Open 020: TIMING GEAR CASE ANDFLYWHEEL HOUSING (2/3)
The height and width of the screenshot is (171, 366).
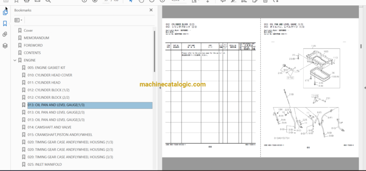[x=70, y=150]
